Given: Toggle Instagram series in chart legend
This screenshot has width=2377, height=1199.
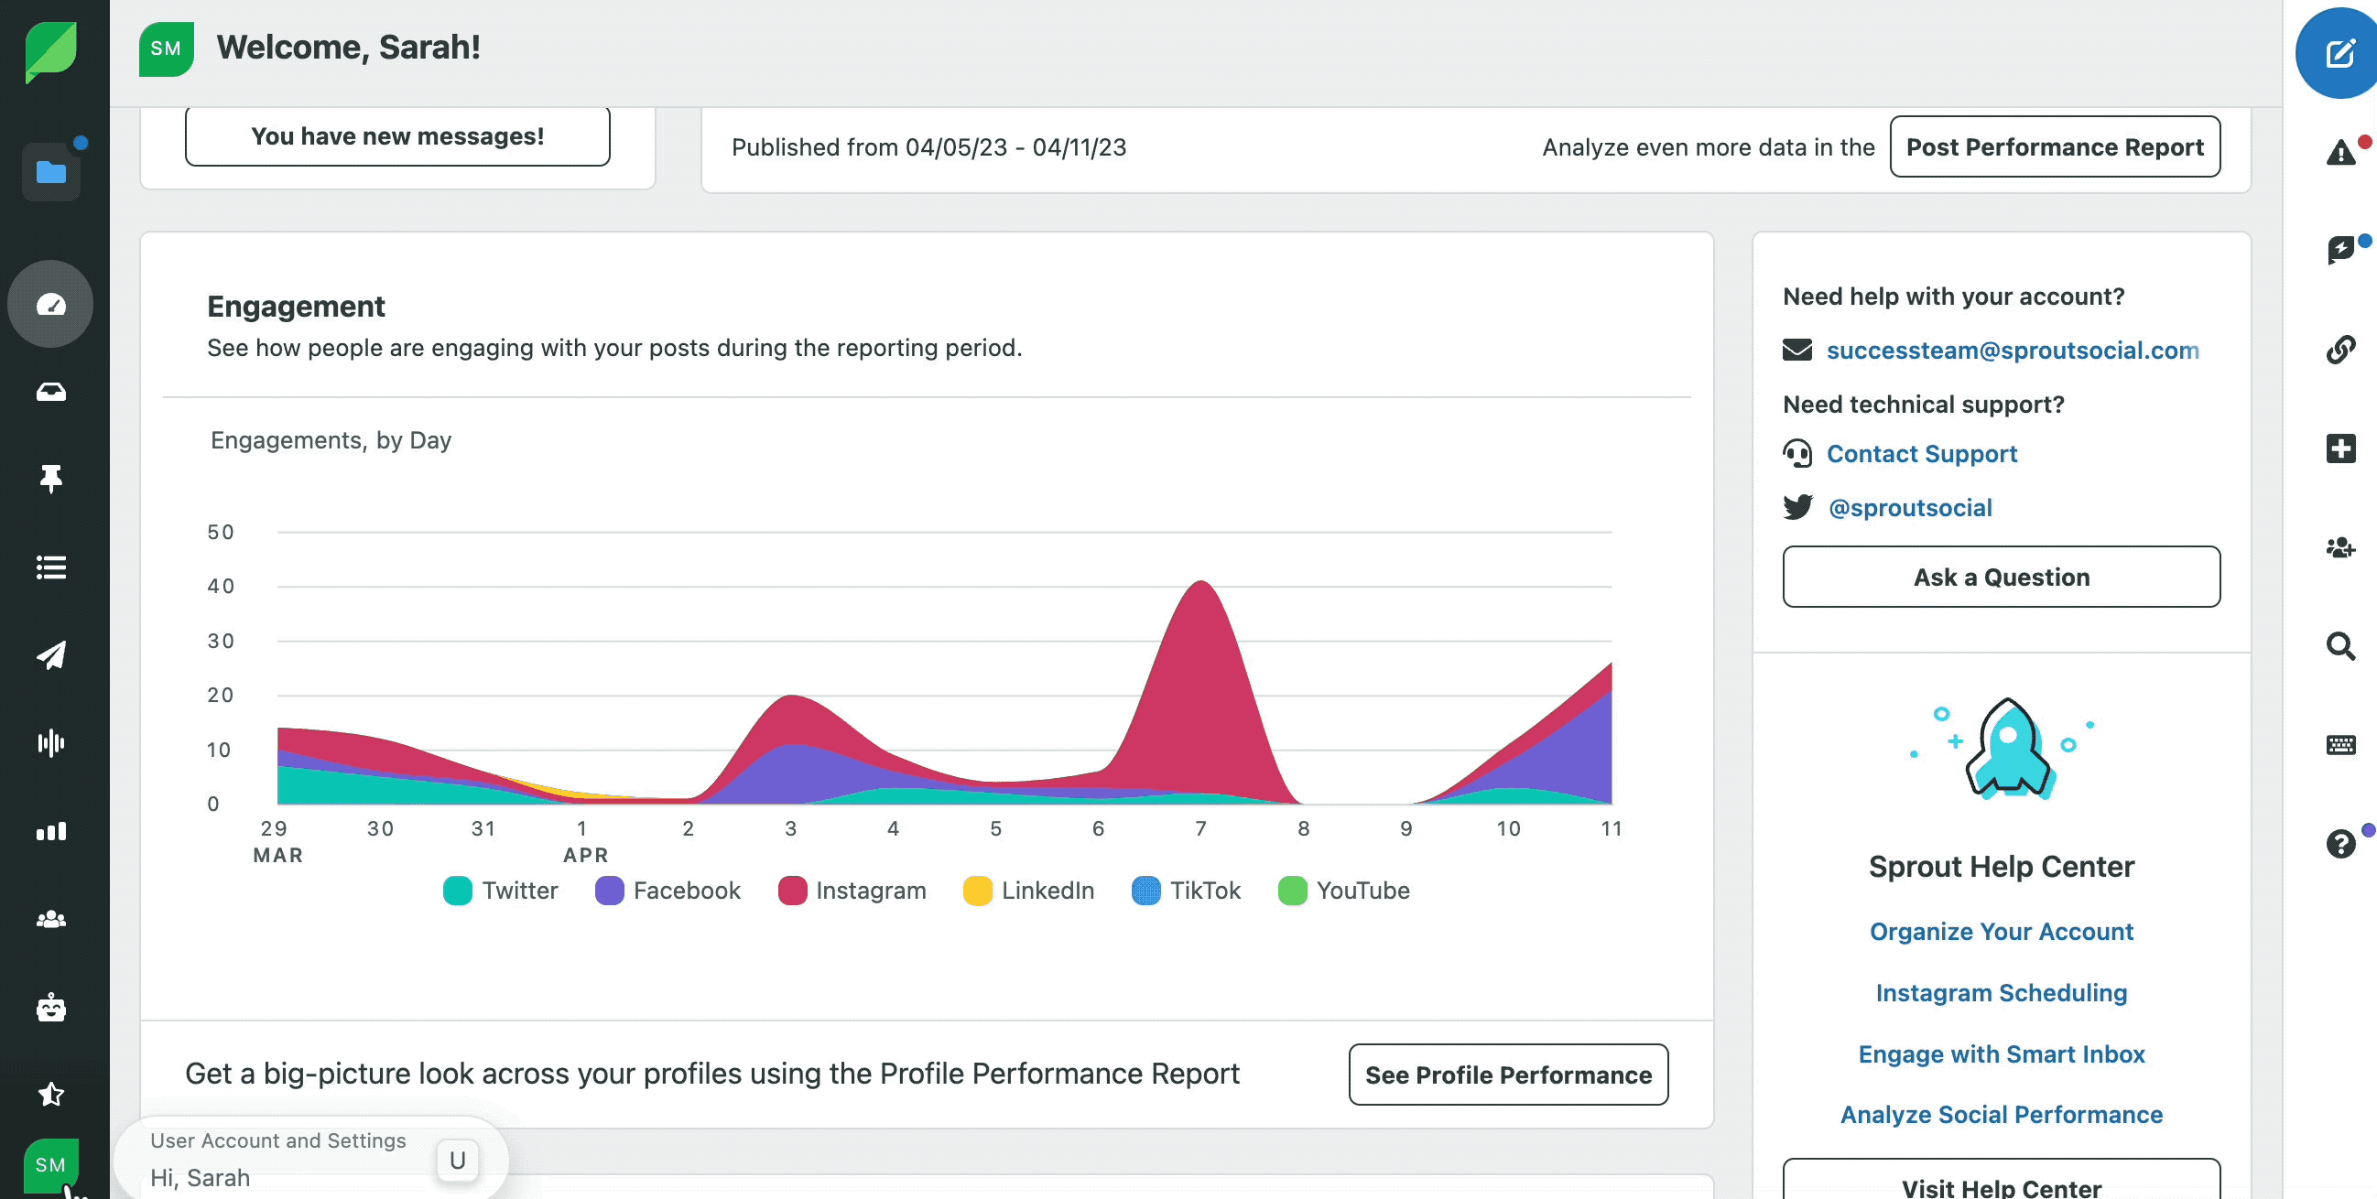Looking at the screenshot, I should pos(852,891).
